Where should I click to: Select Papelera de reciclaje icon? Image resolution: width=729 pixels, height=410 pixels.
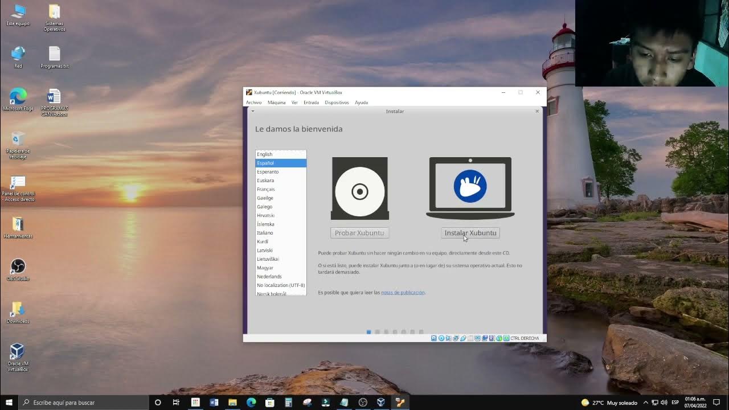(x=18, y=145)
